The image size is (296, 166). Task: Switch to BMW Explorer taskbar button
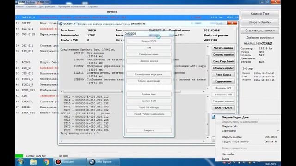(x=103, y=162)
